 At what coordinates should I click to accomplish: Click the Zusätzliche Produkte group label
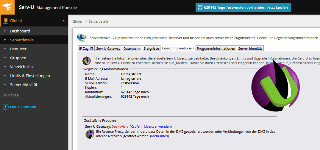click(100, 121)
